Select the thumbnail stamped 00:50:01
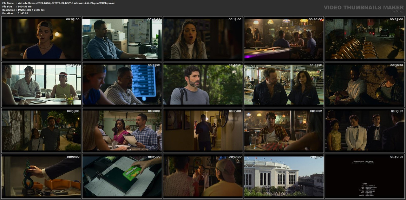The height and width of the screenshot is (200, 406). (365, 84)
